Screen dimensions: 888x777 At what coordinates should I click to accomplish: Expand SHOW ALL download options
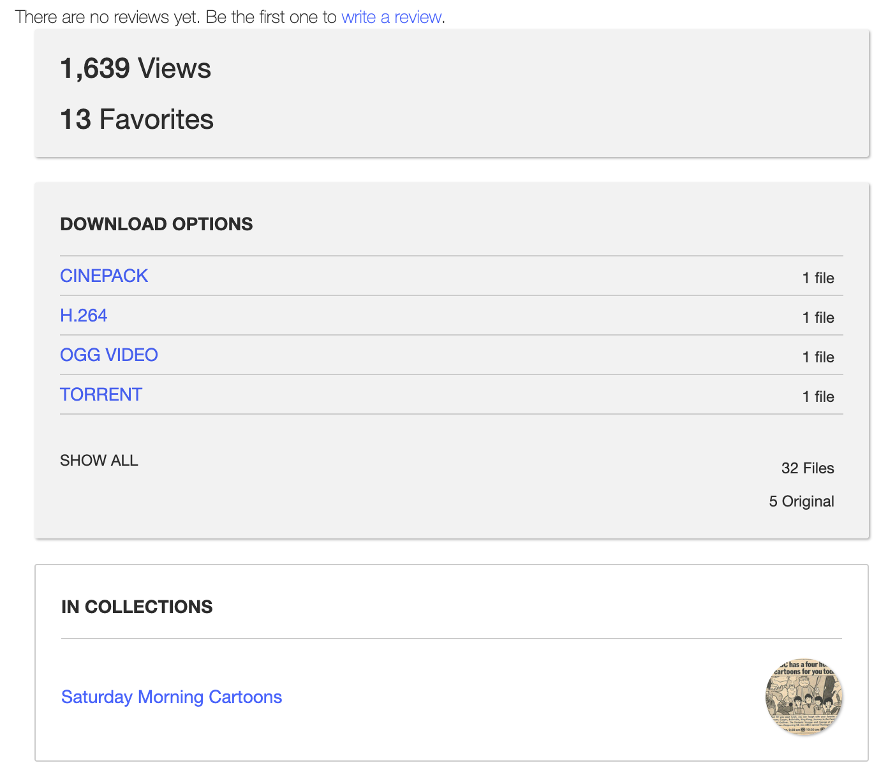point(99,461)
